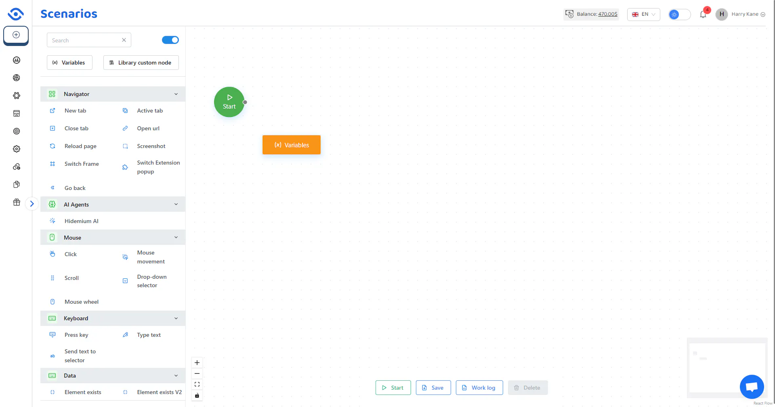Image resolution: width=775 pixels, height=407 pixels.
Task: Select the green Start node on canvas
Action: tap(229, 102)
